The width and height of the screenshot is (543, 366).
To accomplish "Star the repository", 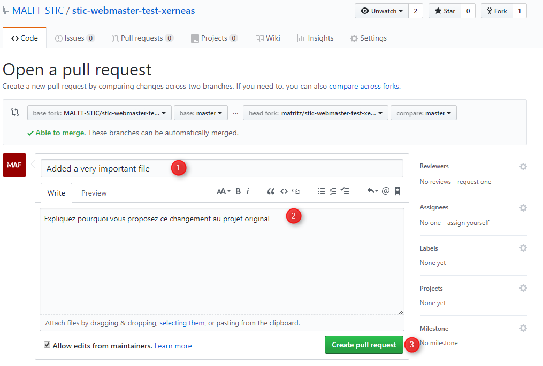I will [445, 11].
